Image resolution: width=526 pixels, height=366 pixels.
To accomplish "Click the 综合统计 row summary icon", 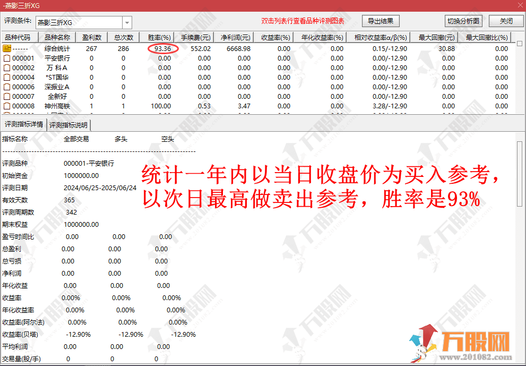I will point(7,48).
